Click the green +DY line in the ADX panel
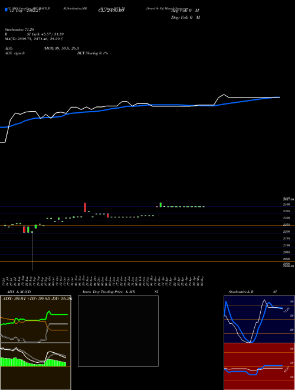 34,318
